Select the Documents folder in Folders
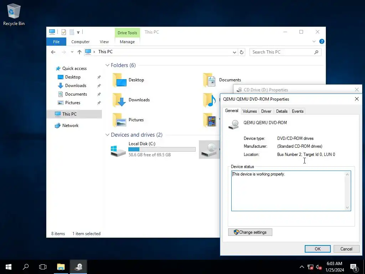 [x=222, y=80]
